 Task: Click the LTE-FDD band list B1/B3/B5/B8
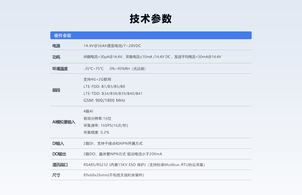click(x=101, y=86)
